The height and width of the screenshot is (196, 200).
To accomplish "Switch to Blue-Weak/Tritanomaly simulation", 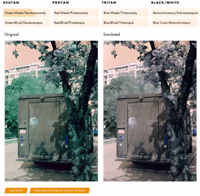I will [125, 13].
